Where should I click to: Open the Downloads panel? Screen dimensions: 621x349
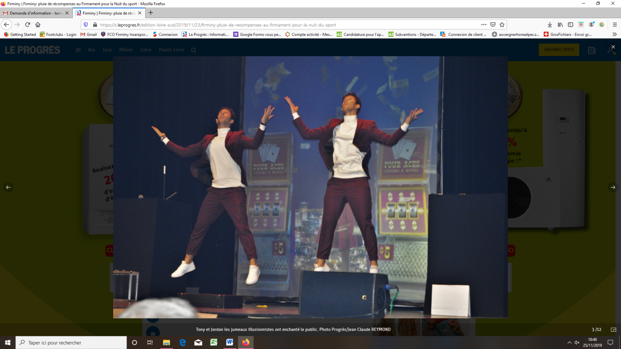click(x=550, y=25)
